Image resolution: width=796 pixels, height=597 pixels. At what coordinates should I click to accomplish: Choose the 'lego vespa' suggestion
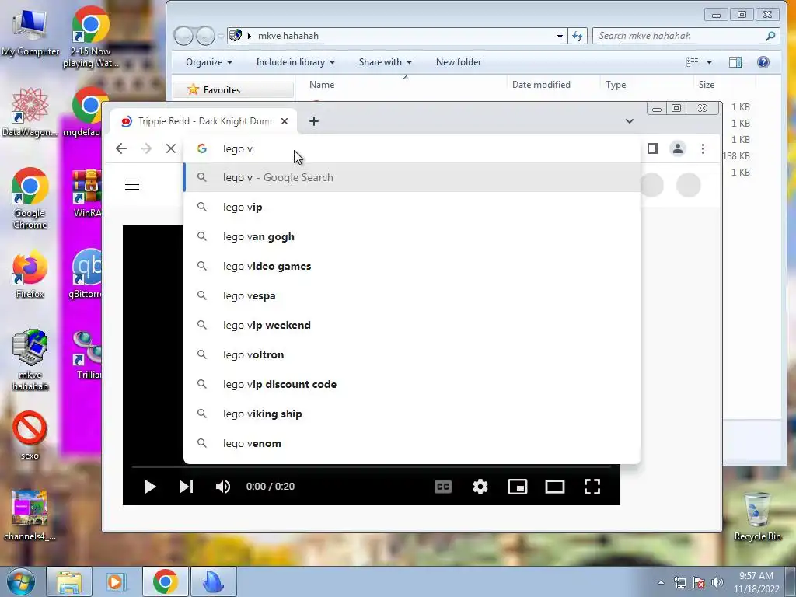click(x=412, y=295)
